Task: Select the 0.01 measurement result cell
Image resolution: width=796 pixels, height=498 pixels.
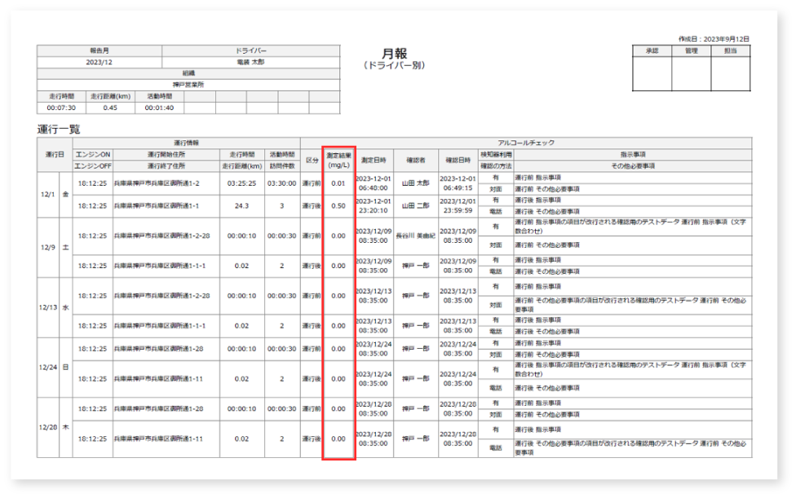Action: point(338,183)
